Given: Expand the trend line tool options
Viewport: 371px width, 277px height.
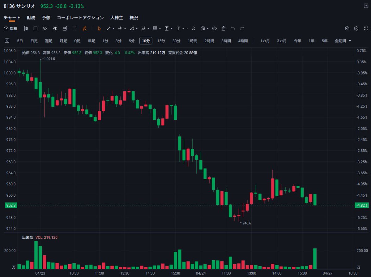Looking at the screenshot, I should (x=113, y=28).
